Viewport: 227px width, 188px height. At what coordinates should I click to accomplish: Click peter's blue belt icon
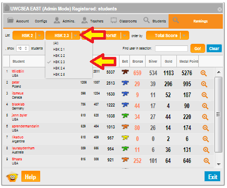[x=125, y=83]
